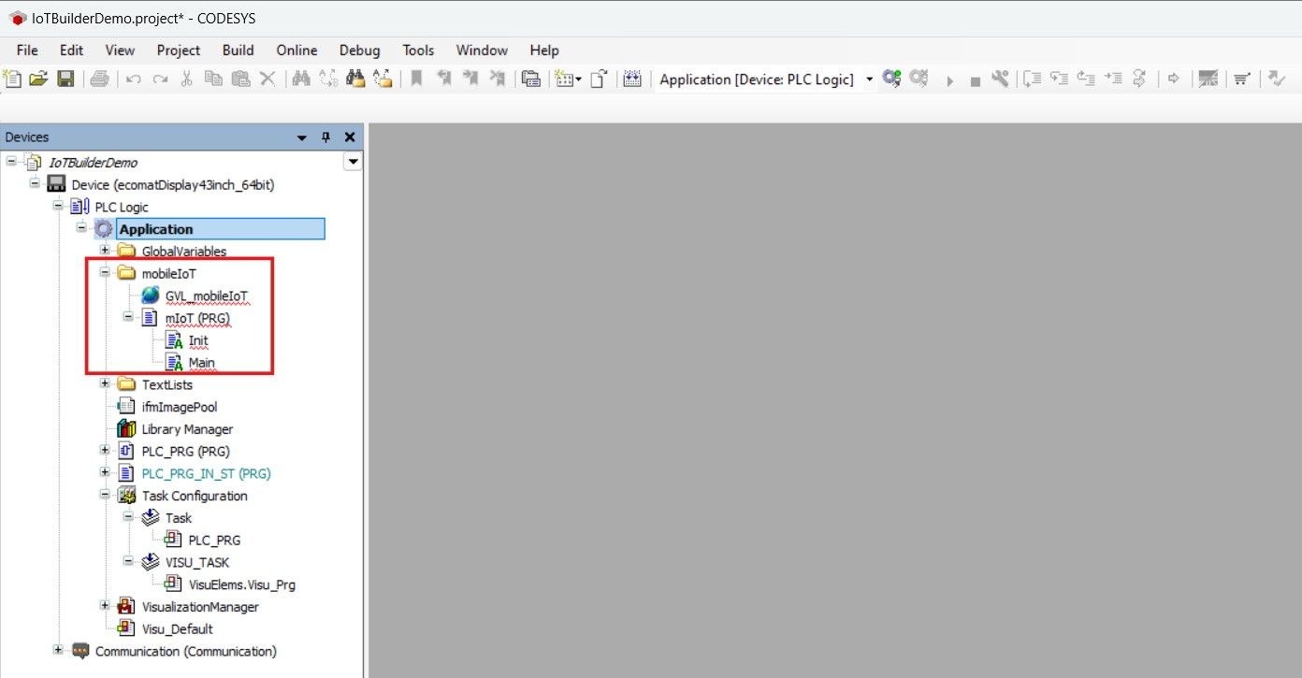Select the Init action under mIoT
The image size is (1302, 678).
pyautogui.click(x=198, y=340)
